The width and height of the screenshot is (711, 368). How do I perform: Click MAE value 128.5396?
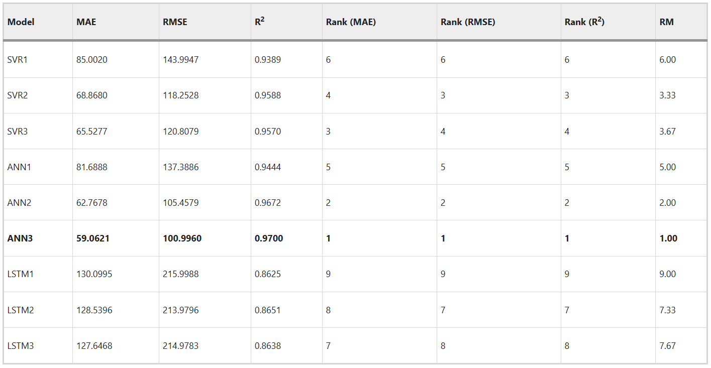[x=94, y=310]
